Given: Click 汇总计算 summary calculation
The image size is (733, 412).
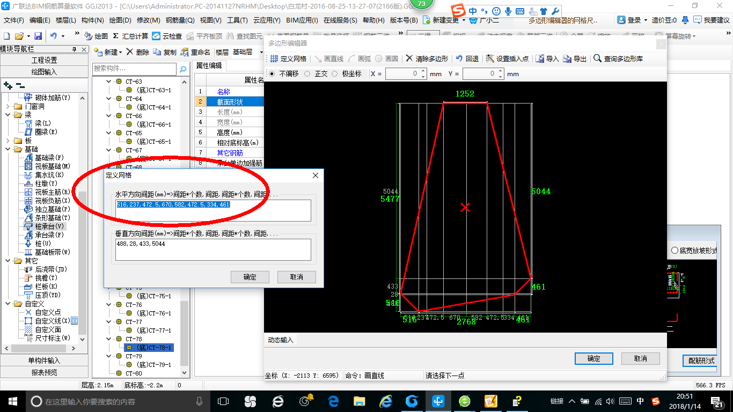Looking at the screenshot, I should tap(130, 36).
